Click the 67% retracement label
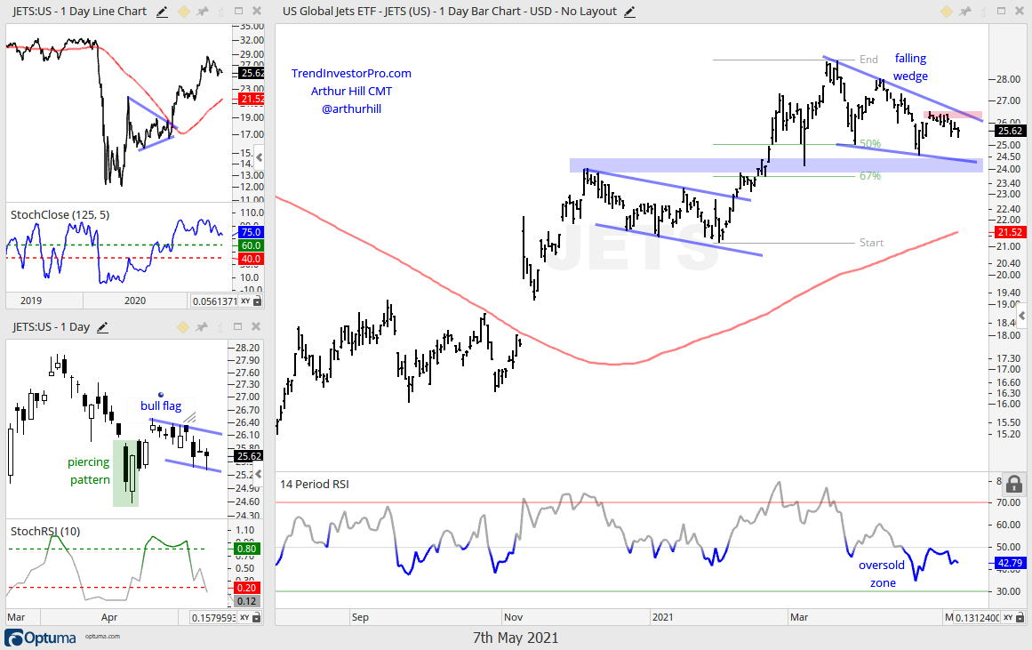The height and width of the screenshot is (650, 1032). point(869,176)
